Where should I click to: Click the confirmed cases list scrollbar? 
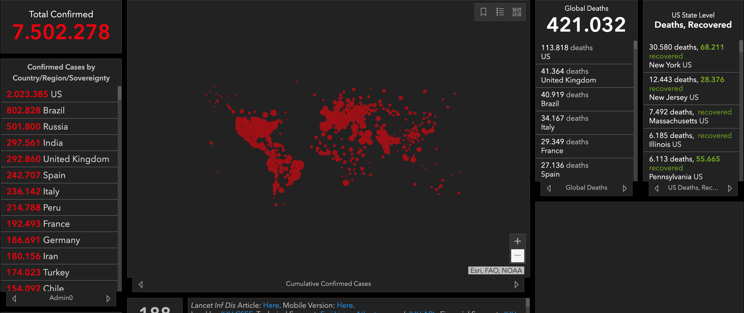tap(120, 93)
